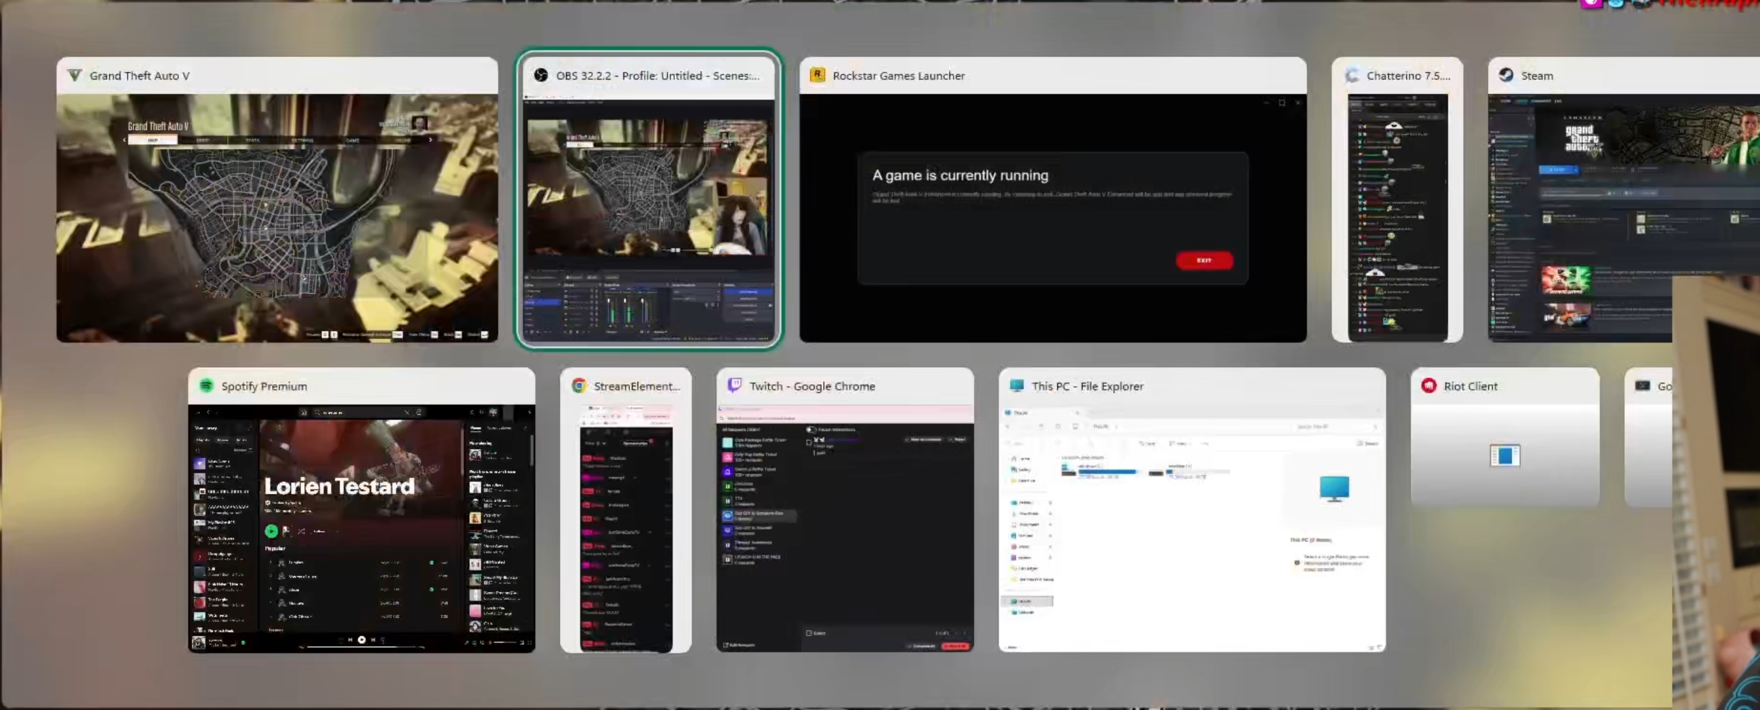This screenshot has height=710, width=1760.
Task: Open the StreamElements Chrome window preview
Action: pos(626,528)
